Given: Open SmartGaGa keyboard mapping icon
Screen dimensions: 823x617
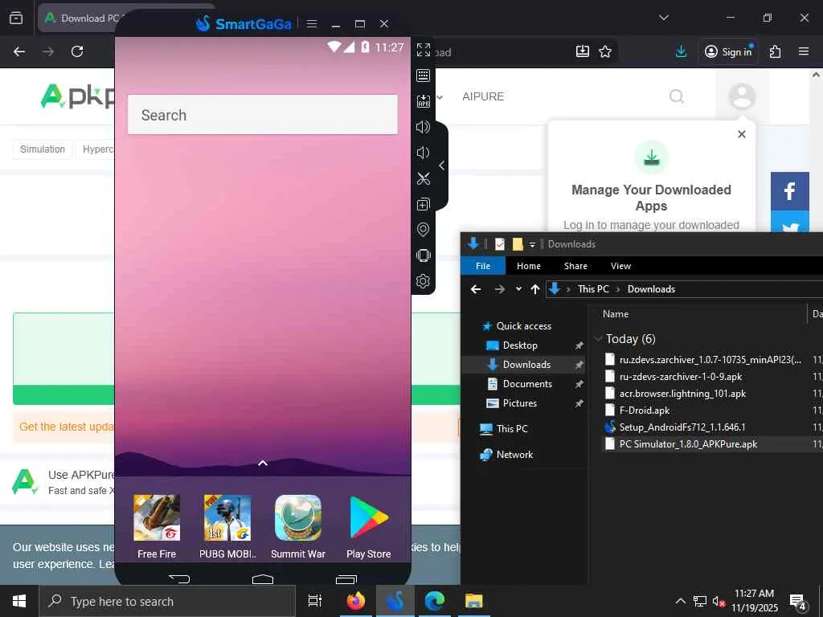Looking at the screenshot, I should 423,76.
